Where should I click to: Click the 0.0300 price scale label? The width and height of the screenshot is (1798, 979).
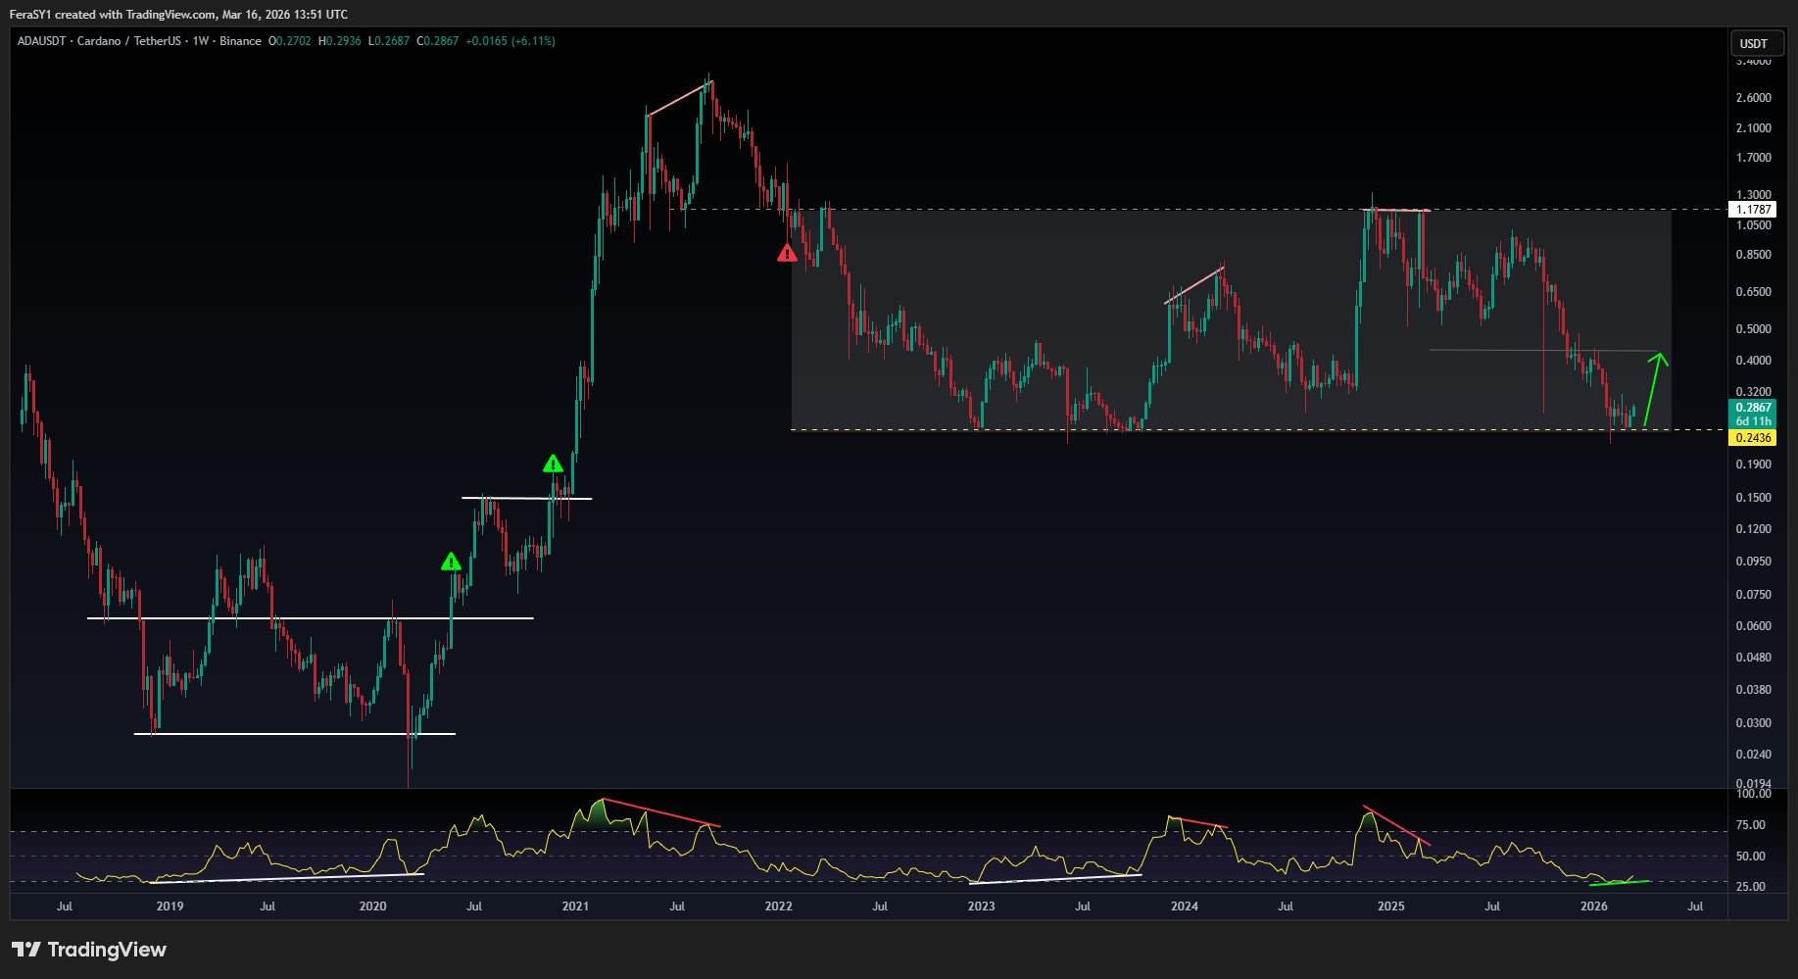(x=1754, y=723)
